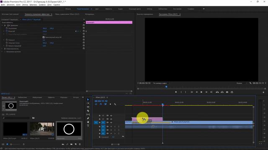Go to In point
This screenshot has width=268, height=150.
(192, 92)
